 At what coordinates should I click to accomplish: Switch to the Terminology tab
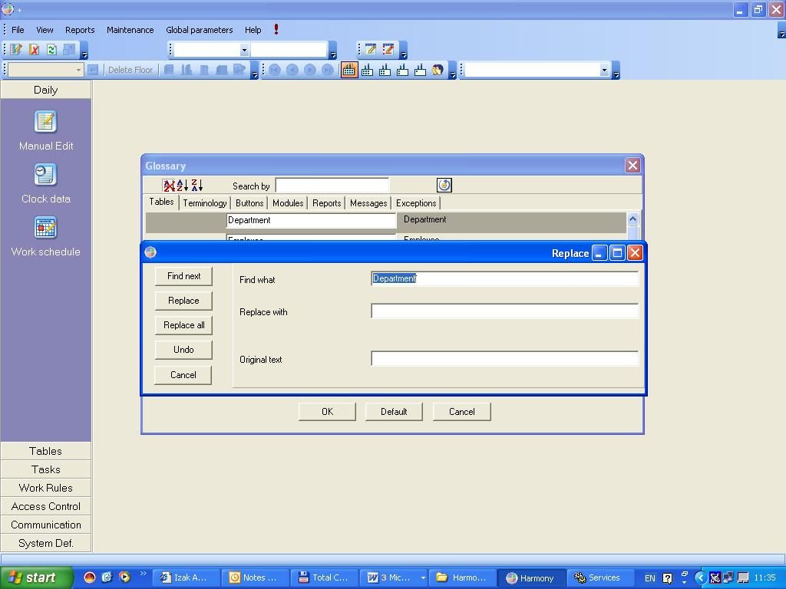204,203
